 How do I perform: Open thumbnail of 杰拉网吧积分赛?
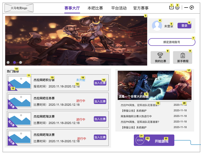[x=20, y=82]
